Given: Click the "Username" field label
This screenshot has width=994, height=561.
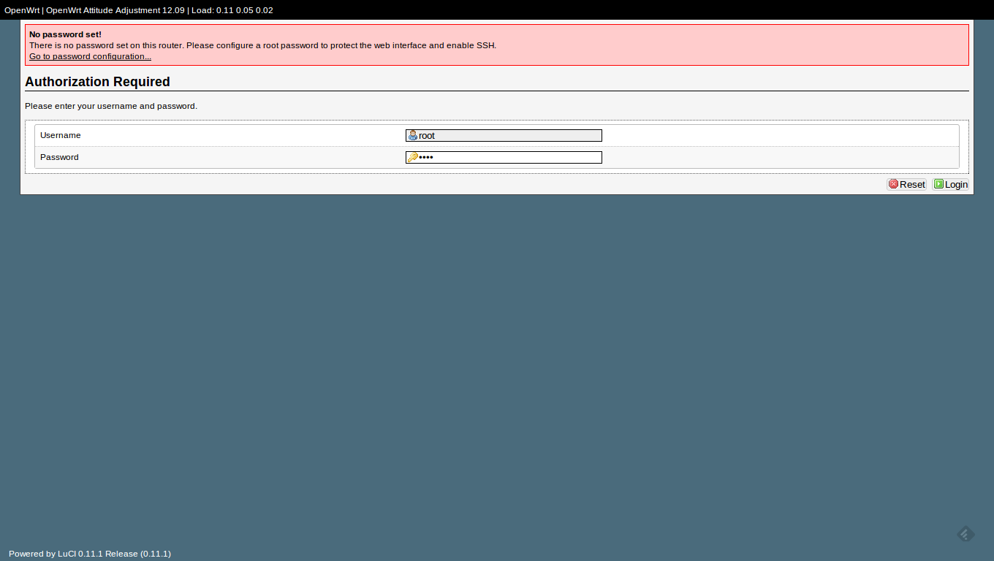Looking at the screenshot, I should pyautogui.click(x=61, y=135).
